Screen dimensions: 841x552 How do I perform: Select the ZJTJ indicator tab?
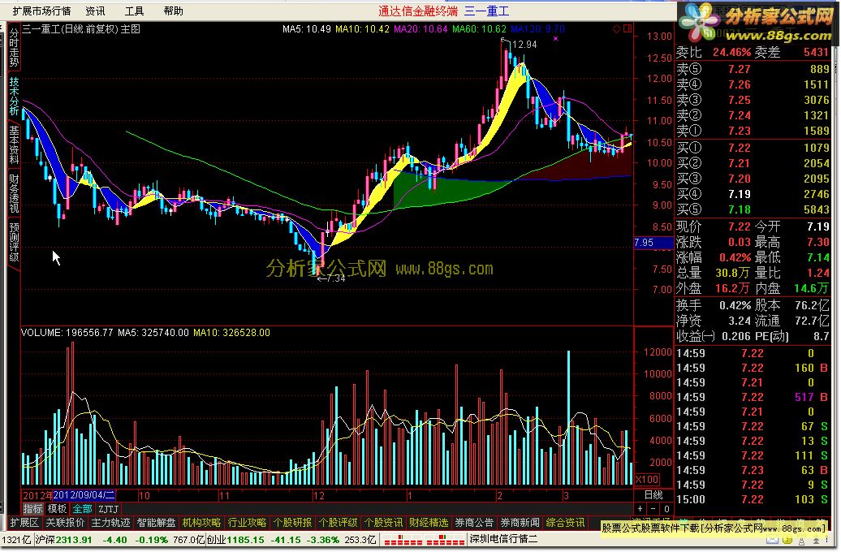108,508
